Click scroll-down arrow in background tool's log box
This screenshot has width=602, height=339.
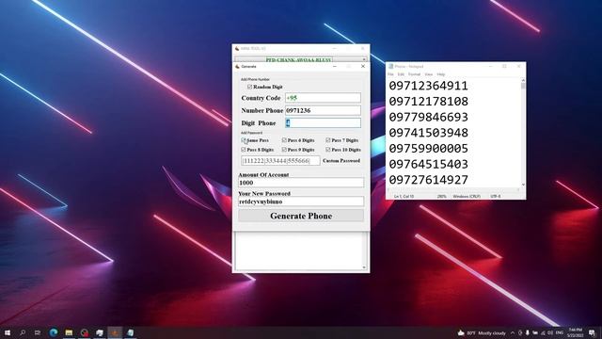364,267
